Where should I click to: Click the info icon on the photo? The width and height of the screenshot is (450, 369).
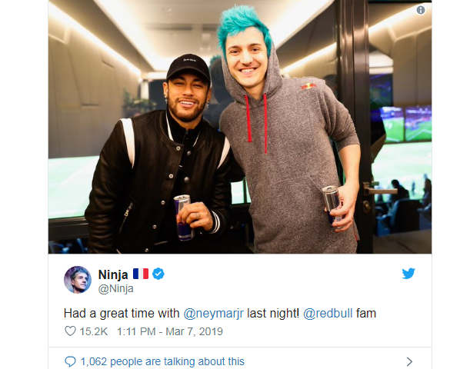click(421, 10)
